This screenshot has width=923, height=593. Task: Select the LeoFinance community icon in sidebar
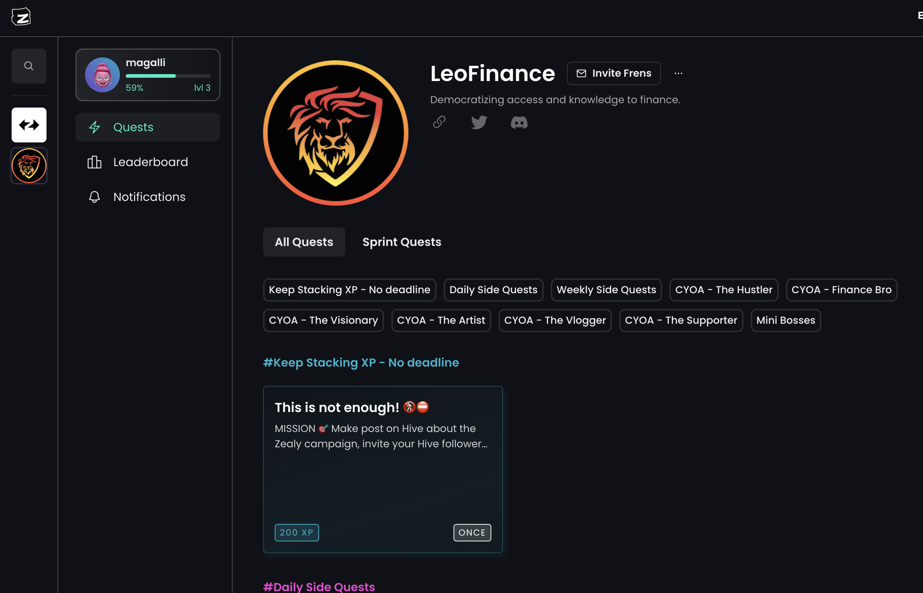29,165
